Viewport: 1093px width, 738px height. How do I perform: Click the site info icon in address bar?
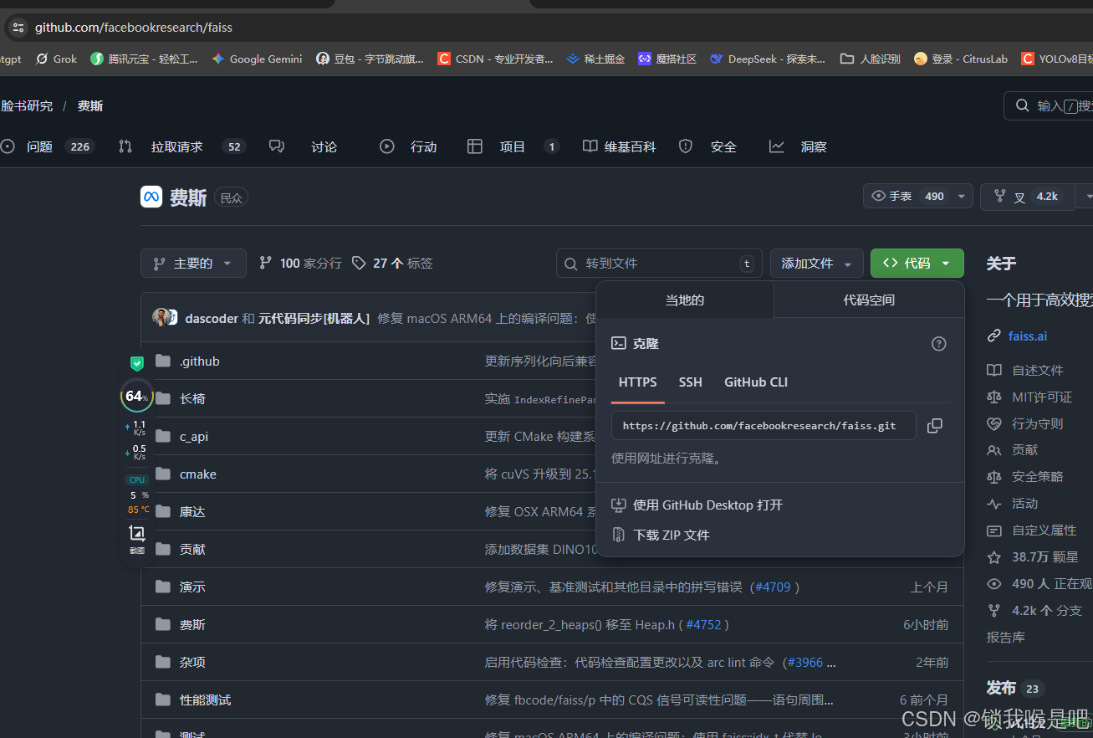click(x=18, y=28)
